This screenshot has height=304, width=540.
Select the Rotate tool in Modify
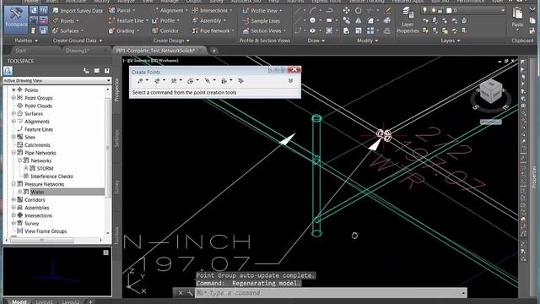point(358,11)
